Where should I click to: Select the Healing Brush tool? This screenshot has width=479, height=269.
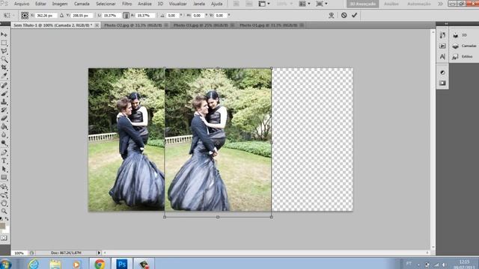[x=4, y=85]
